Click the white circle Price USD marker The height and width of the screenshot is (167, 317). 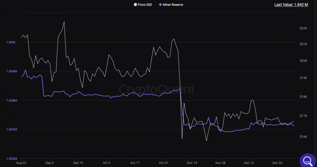[135, 5]
